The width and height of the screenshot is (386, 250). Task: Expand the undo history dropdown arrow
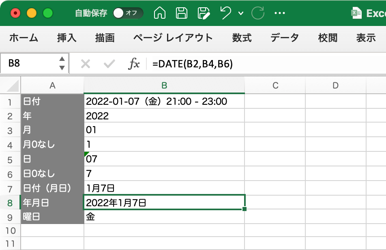241,13
